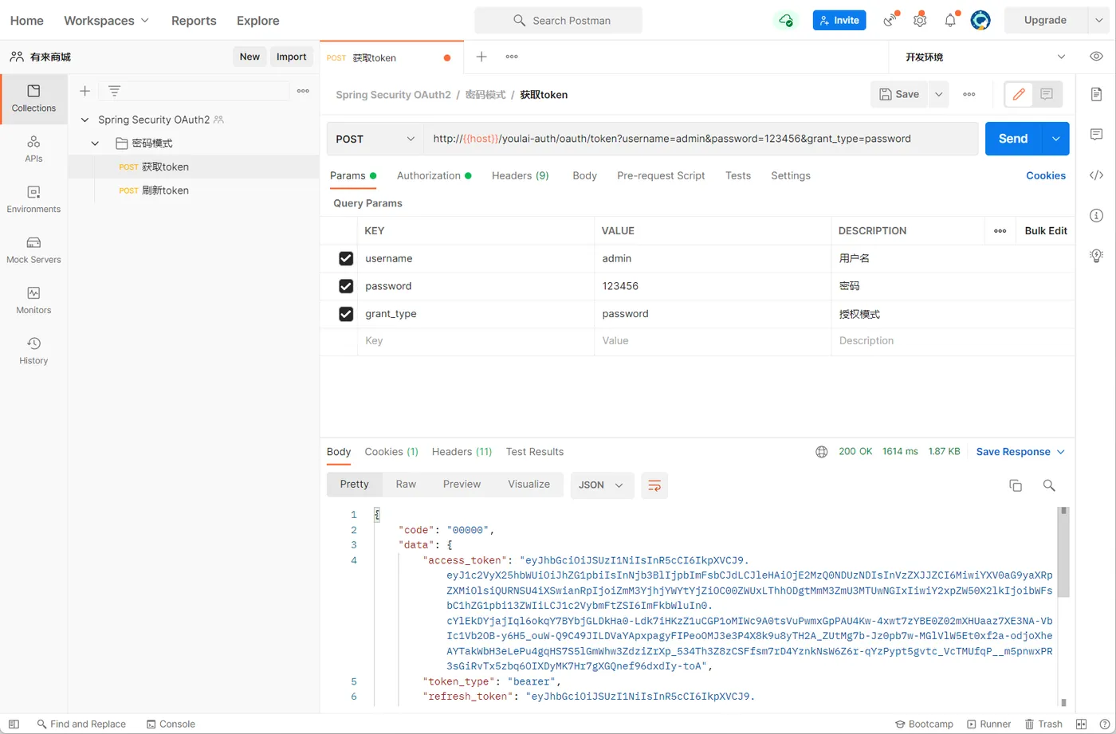Click the Send button

tap(1013, 139)
